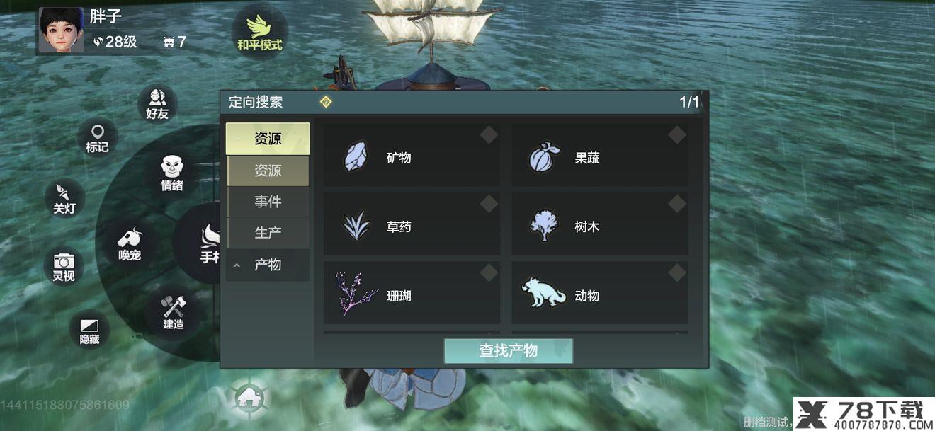Viewport: 935px width, 431px height.
Task: Open the 胖子 player avatar portrait
Action: 62,30
